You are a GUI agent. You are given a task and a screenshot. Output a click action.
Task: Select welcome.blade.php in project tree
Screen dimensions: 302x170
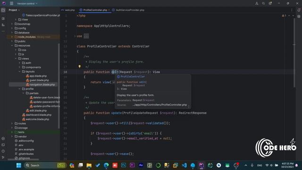(37, 119)
